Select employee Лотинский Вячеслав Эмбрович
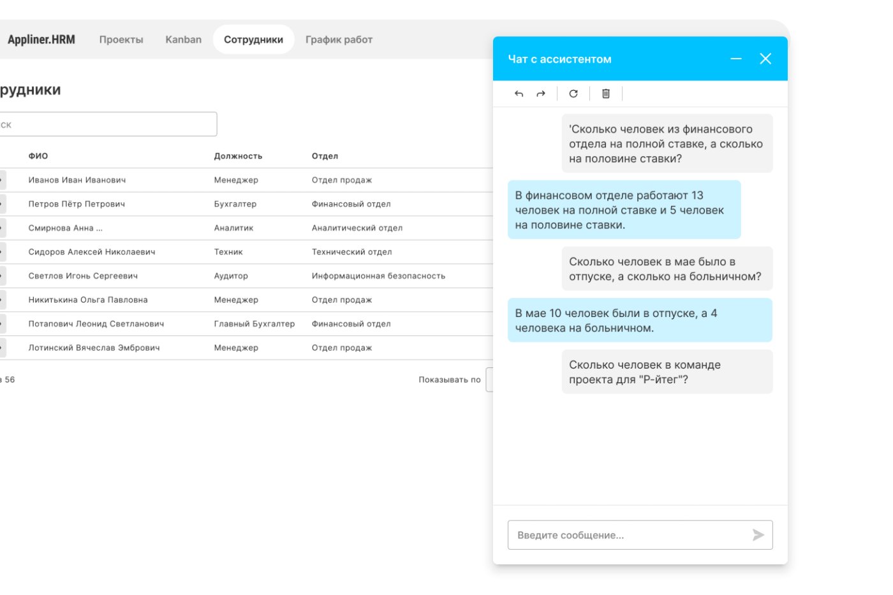This screenshot has height=595, width=893. click(94, 348)
